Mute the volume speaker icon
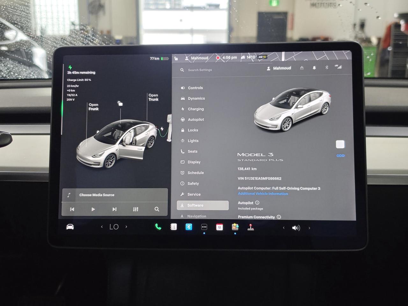Image resolution: width=408 pixels, height=306 pixels. point(296,228)
